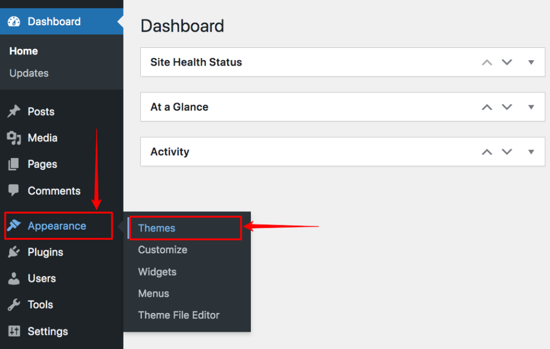
Task: Click the Media icon in sidebar
Action: 13,138
